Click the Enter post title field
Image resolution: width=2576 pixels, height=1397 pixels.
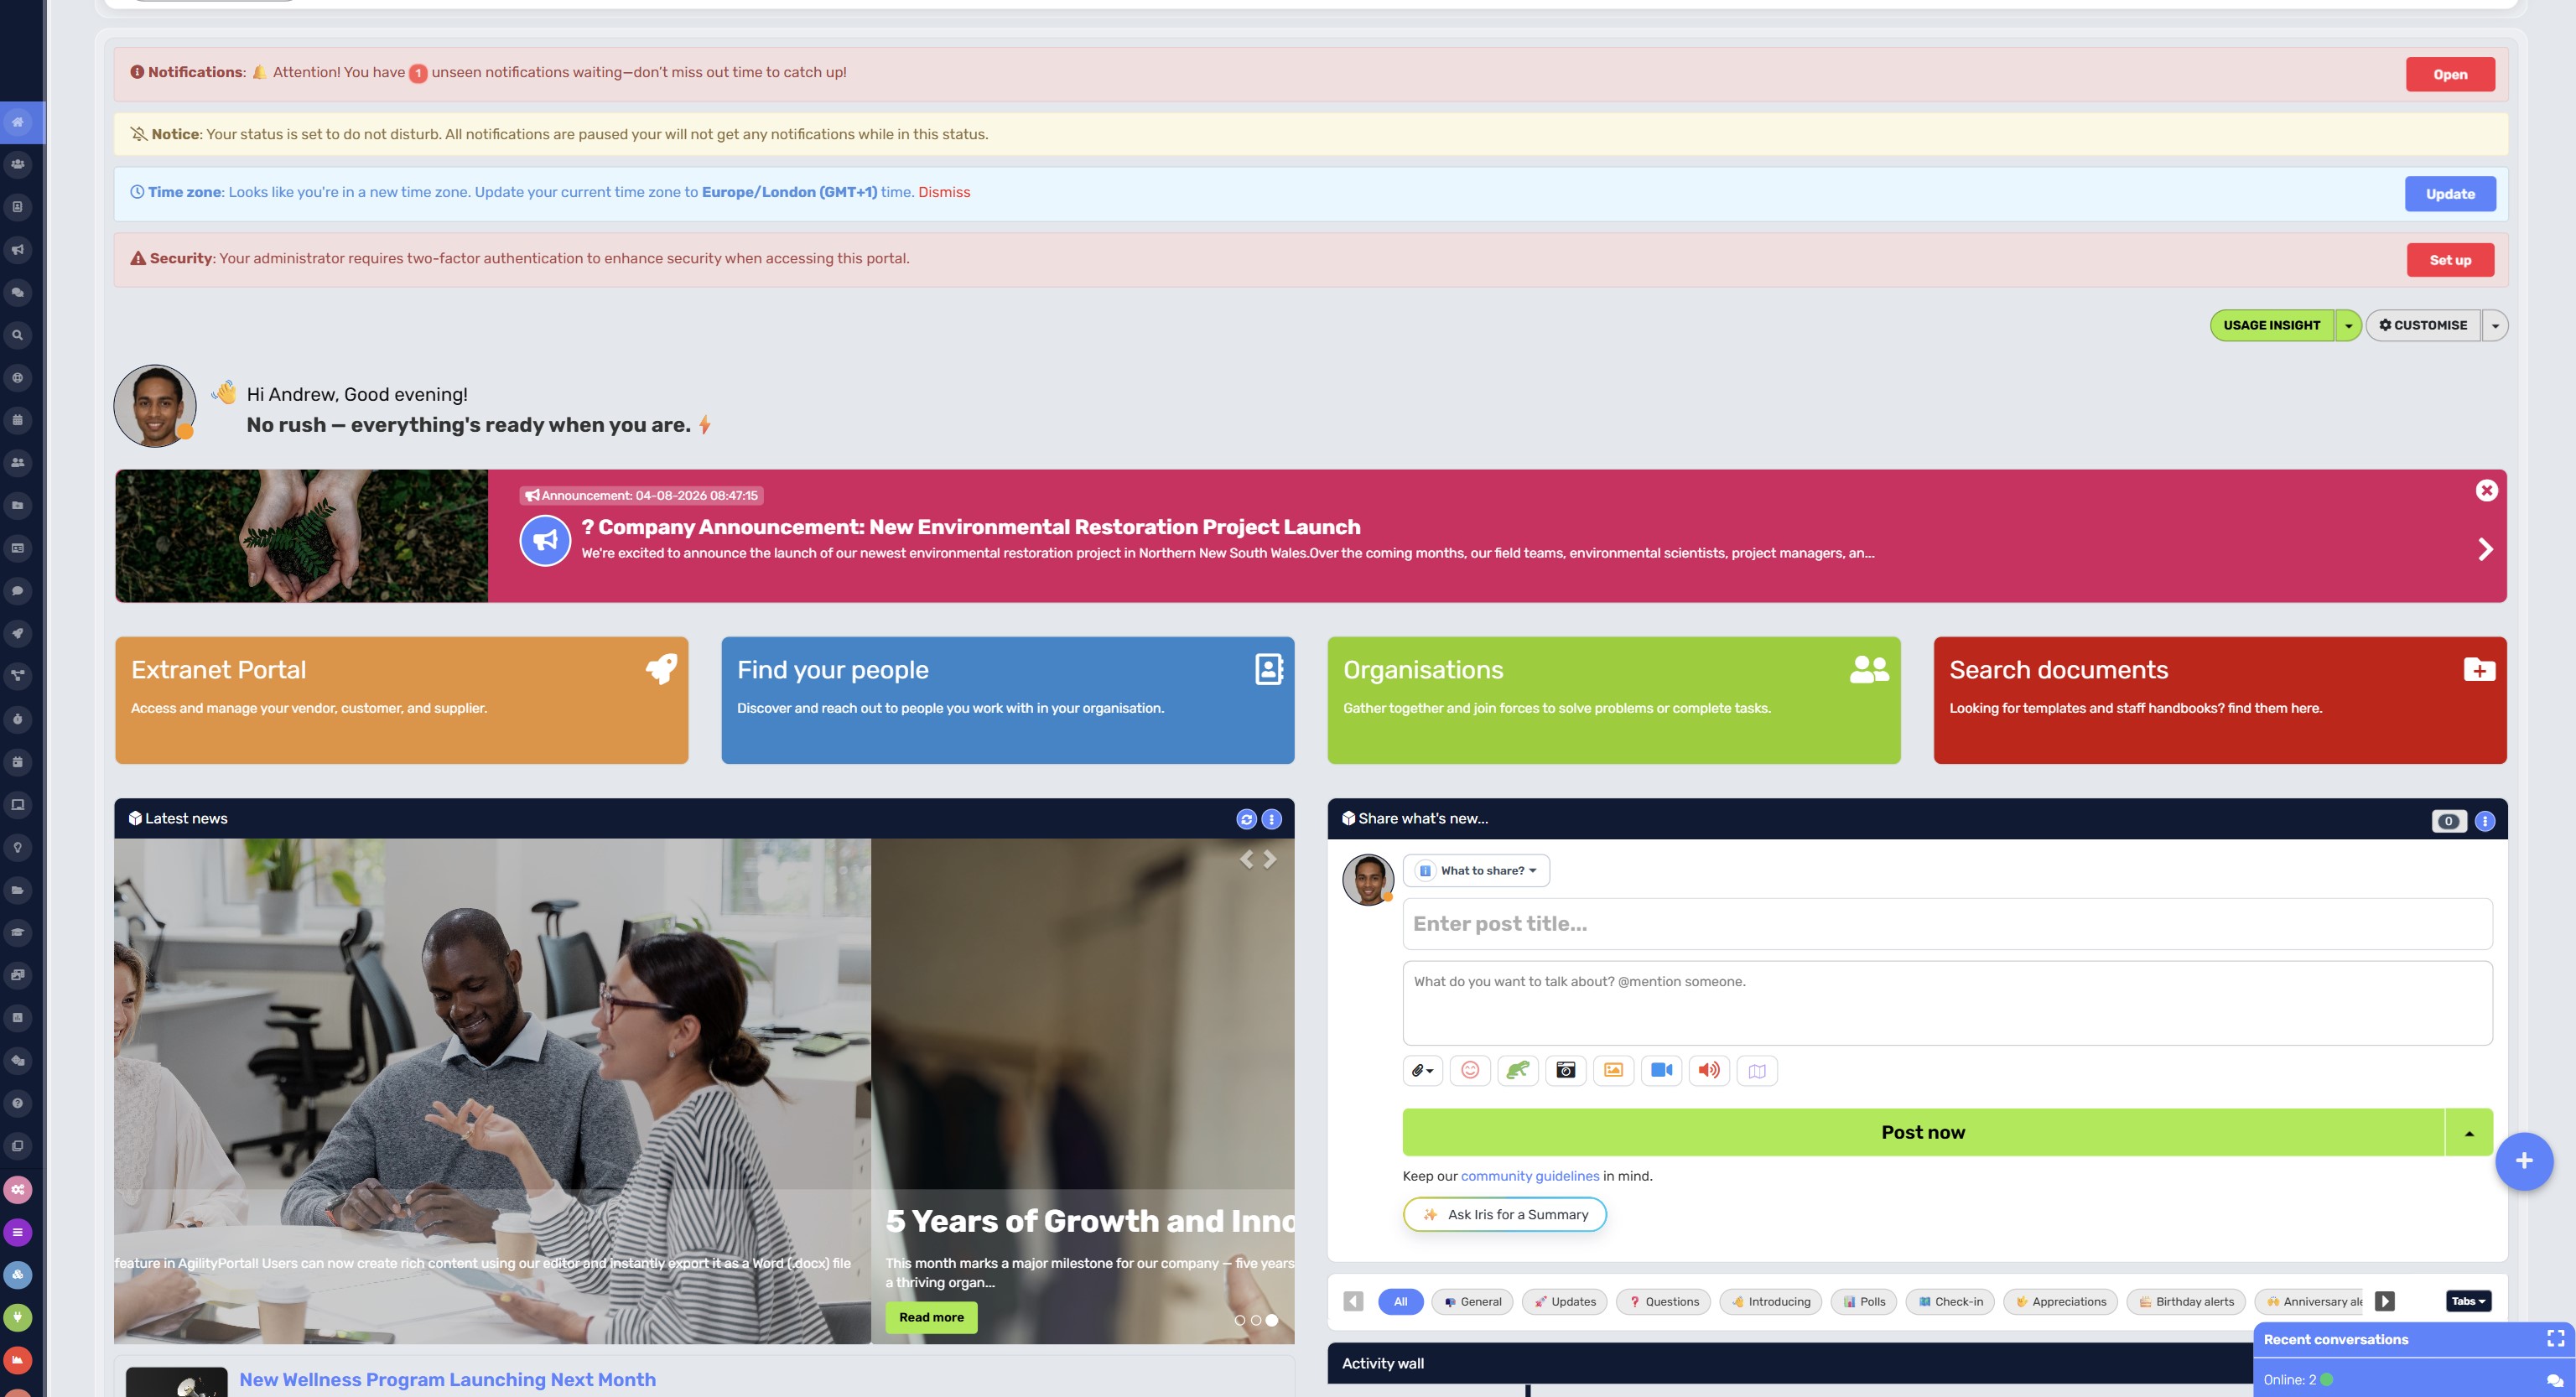pyautogui.click(x=1947, y=924)
